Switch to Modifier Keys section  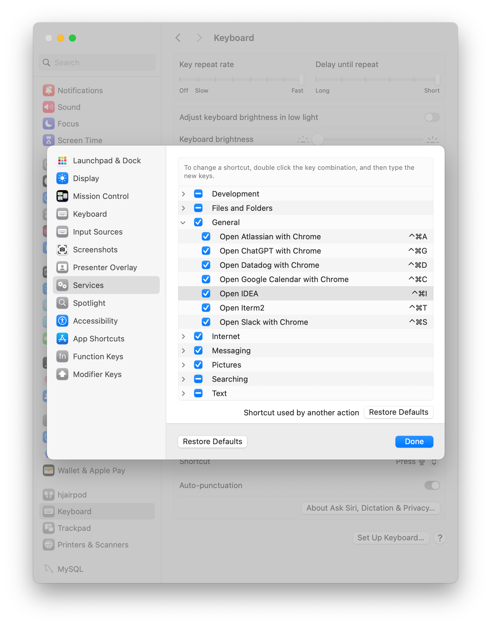point(97,374)
